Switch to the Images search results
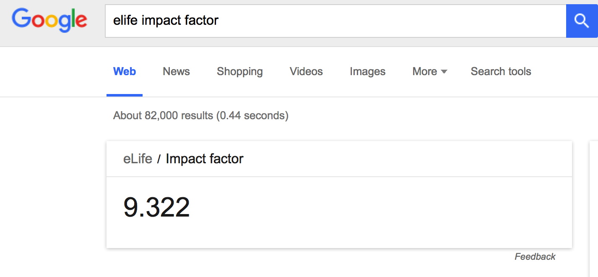Screen dimensions: 598x277 (x=367, y=71)
